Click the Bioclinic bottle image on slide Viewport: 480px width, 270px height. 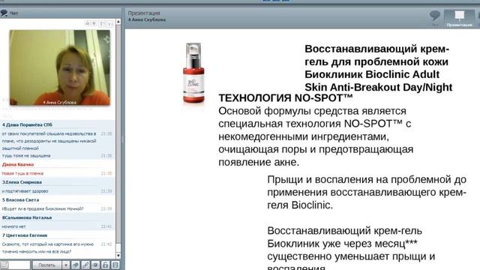(193, 73)
